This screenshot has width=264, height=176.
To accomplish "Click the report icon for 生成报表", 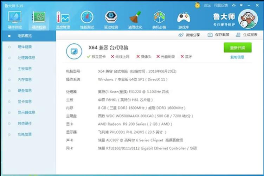I will (x=238, y=35).
